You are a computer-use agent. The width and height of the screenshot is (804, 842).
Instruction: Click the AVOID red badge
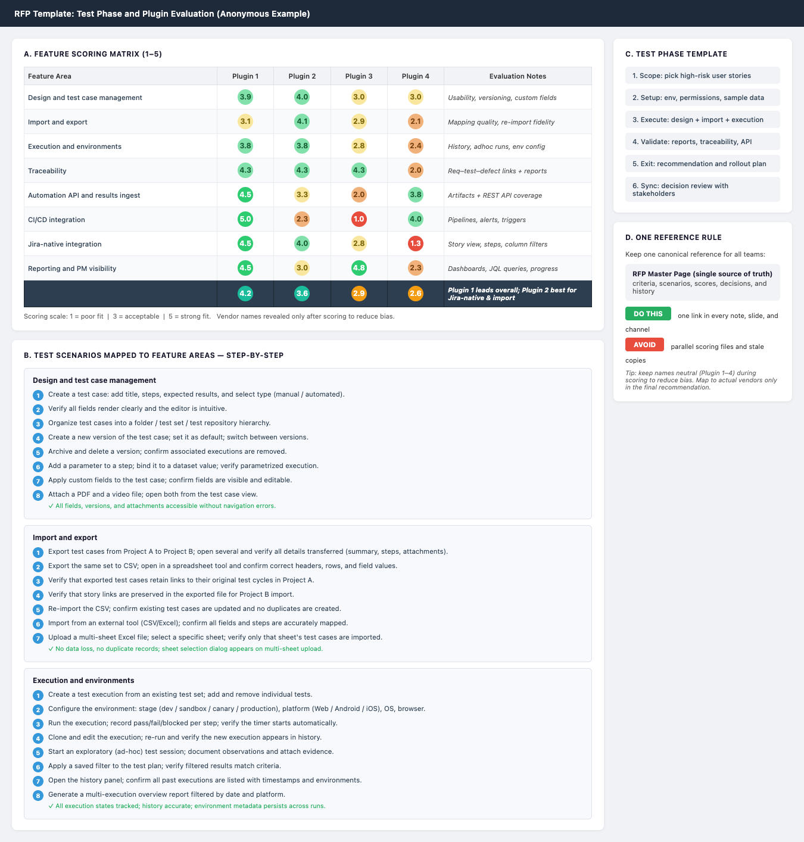(x=644, y=345)
